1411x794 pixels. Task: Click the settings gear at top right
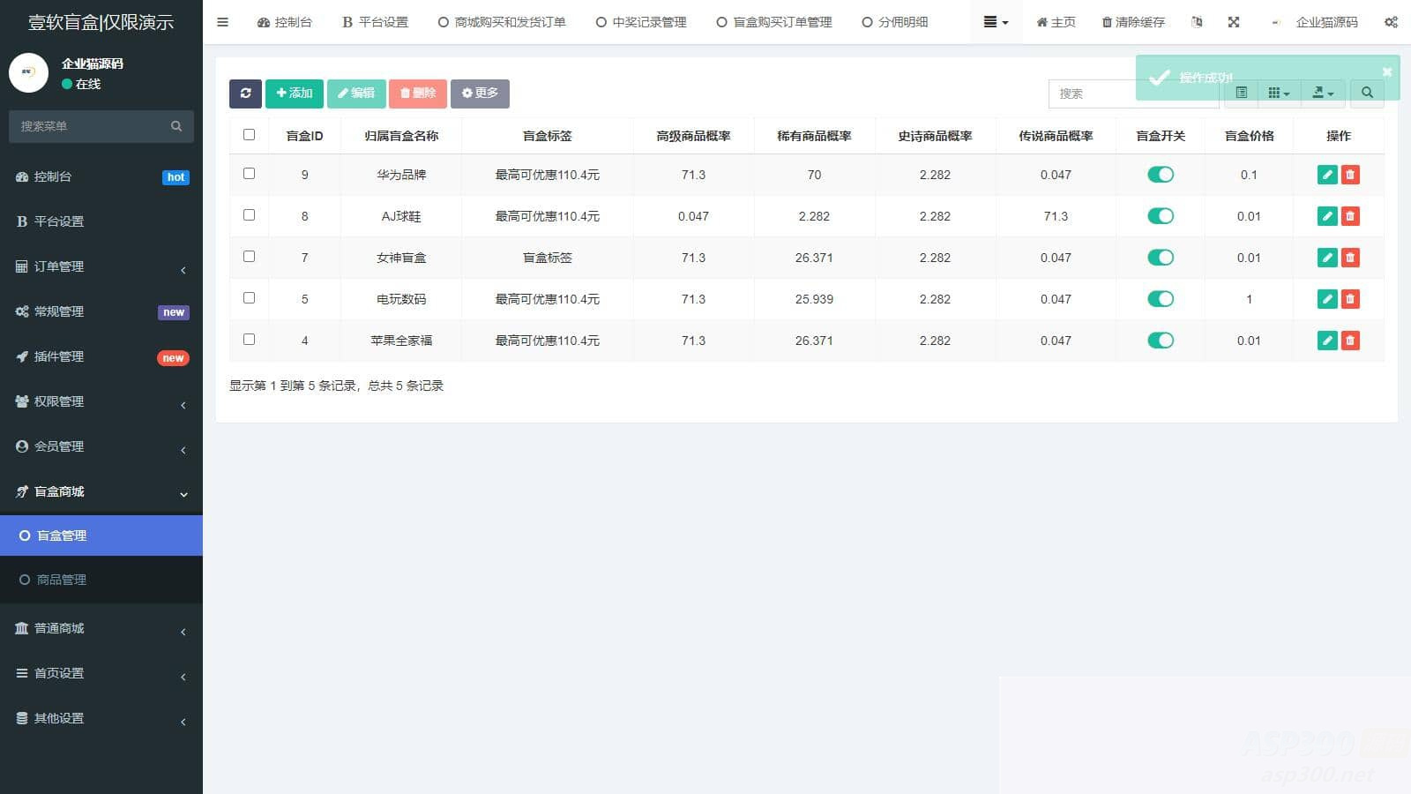pyautogui.click(x=1391, y=22)
